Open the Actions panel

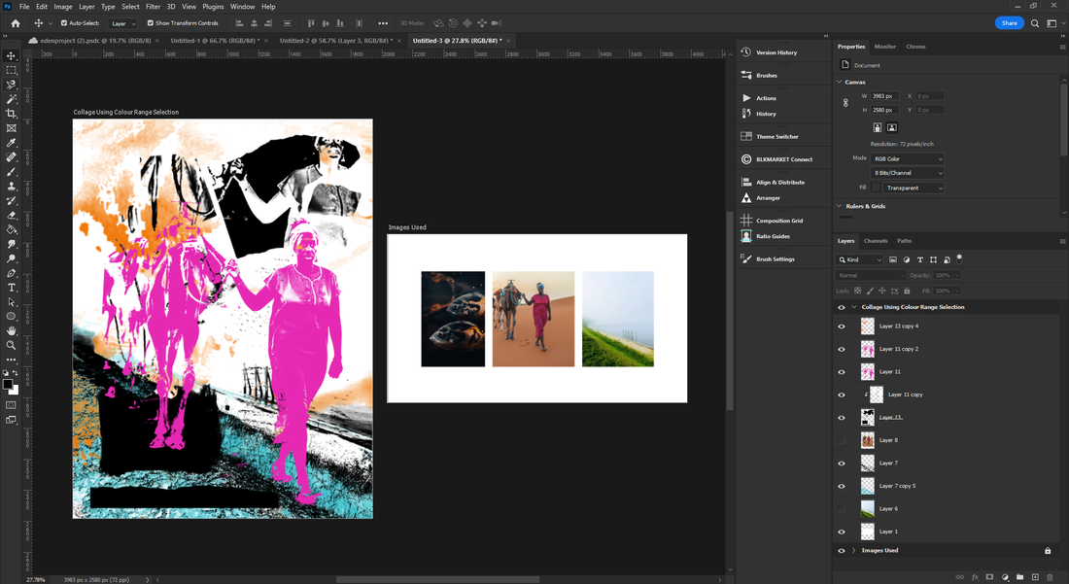[767, 98]
